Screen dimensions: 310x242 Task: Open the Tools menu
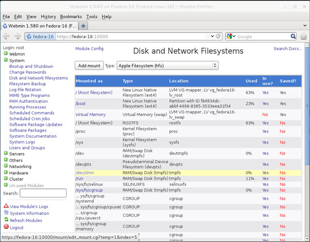(92, 16)
